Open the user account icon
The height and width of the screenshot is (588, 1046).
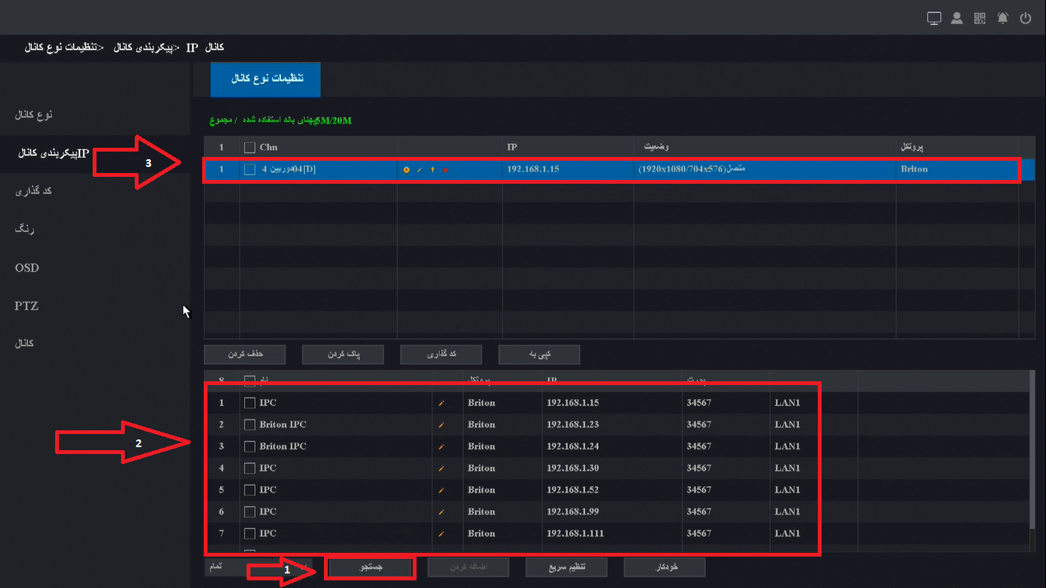(x=957, y=18)
